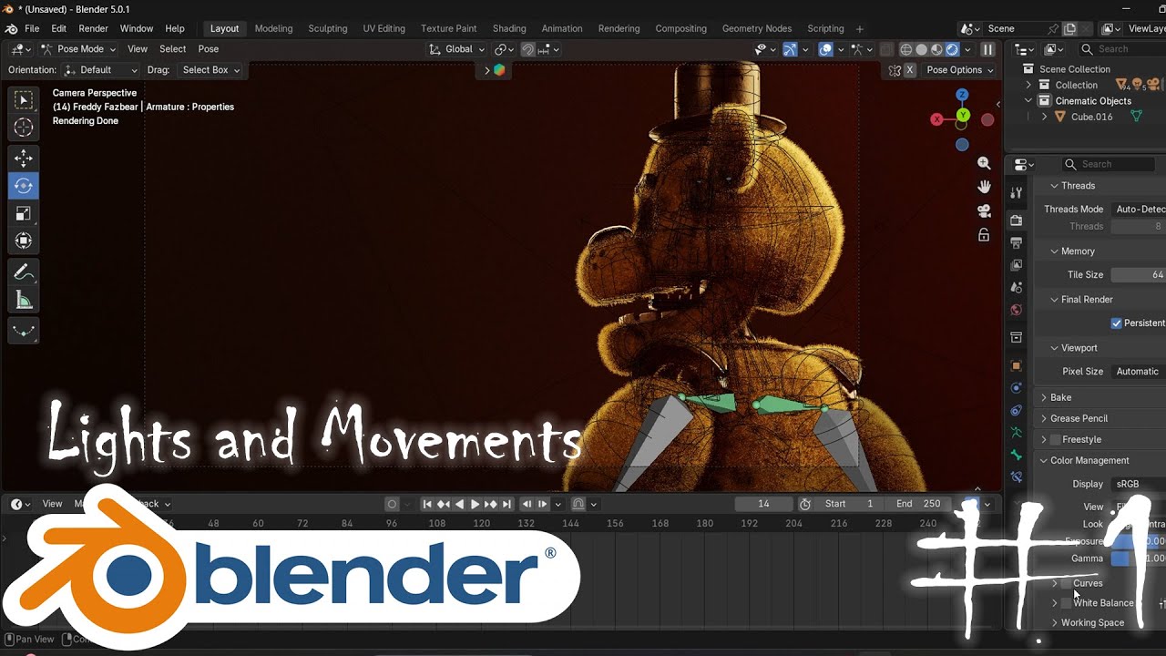Open the Physics properties tab
The height and width of the screenshot is (656, 1166).
point(1017,388)
